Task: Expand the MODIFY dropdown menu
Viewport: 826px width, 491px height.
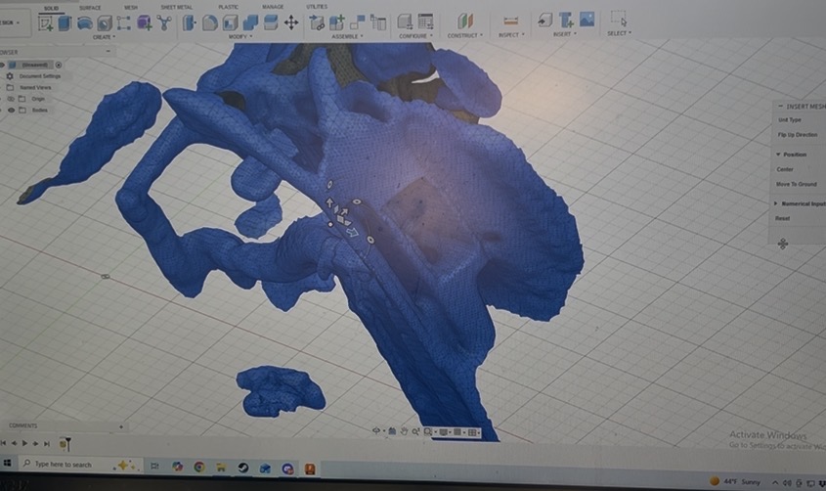Action: (x=239, y=36)
